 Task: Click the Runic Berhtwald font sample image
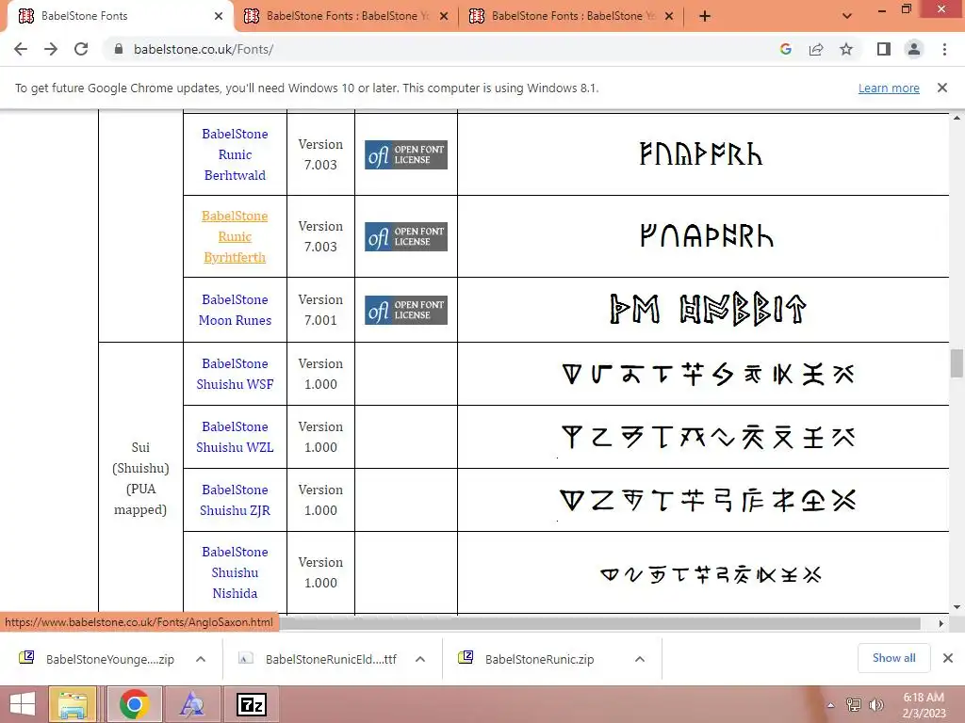[x=701, y=154]
